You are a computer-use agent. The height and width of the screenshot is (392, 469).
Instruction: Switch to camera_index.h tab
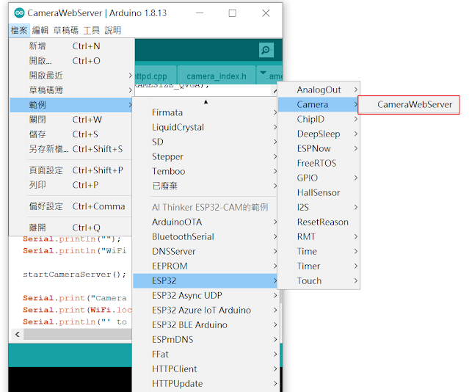tap(217, 76)
